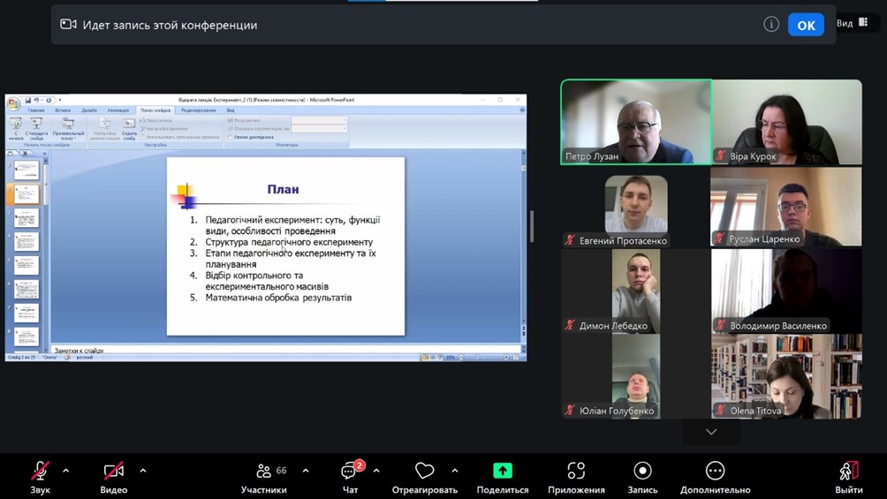The width and height of the screenshot is (887, 499).
Task: Turn on camera with Видео icon
Action: point(113,472)
